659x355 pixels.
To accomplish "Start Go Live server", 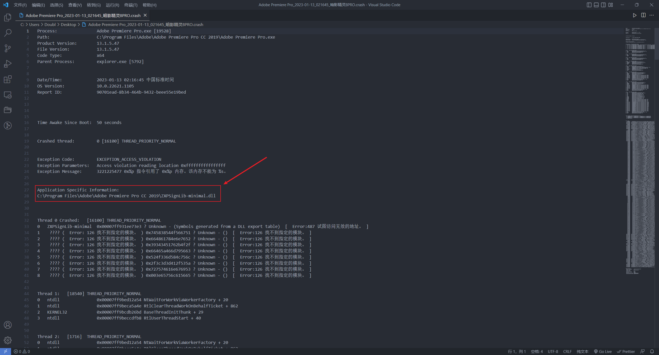I will (603, 351).
